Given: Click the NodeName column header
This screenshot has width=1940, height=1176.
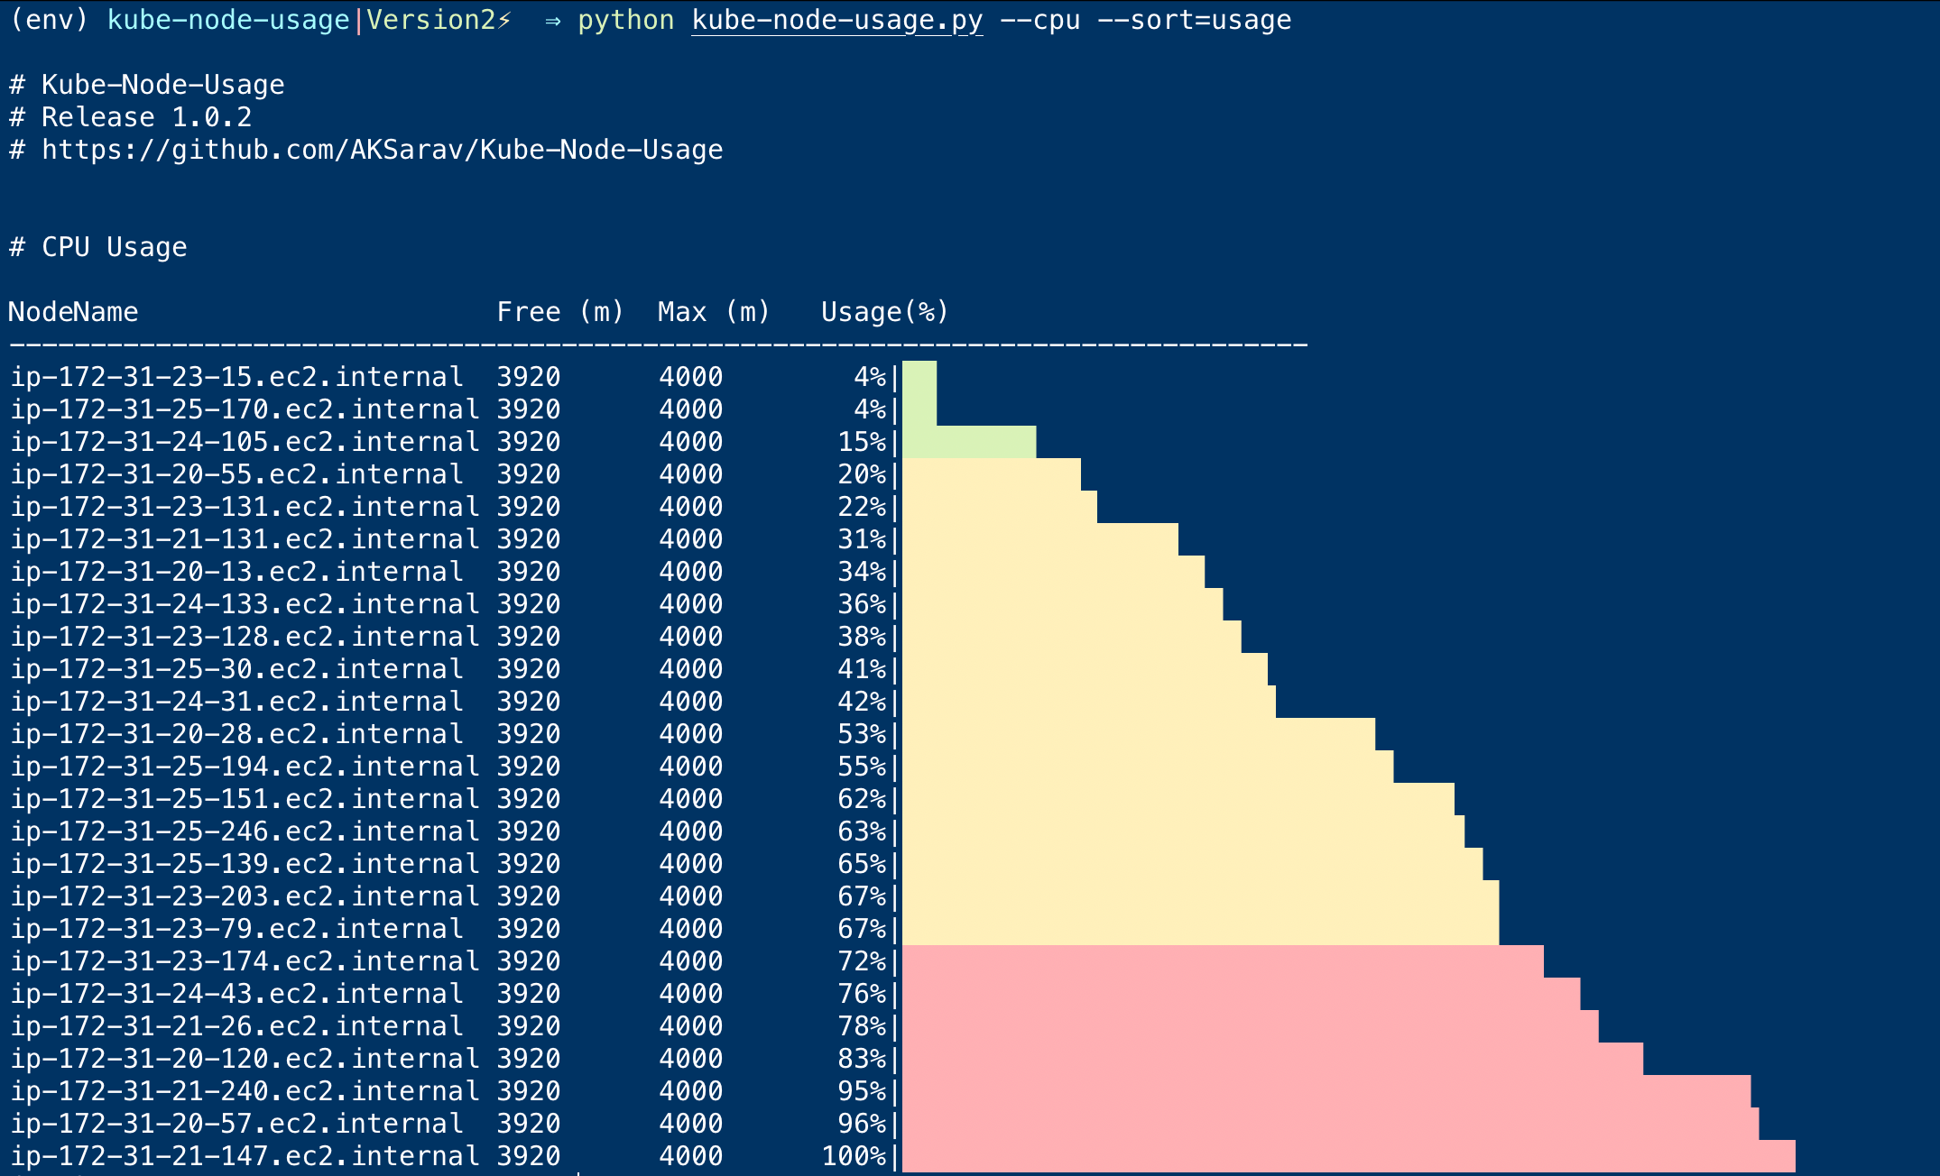Looking at the screenshot, I should click(x=72, y=311).
